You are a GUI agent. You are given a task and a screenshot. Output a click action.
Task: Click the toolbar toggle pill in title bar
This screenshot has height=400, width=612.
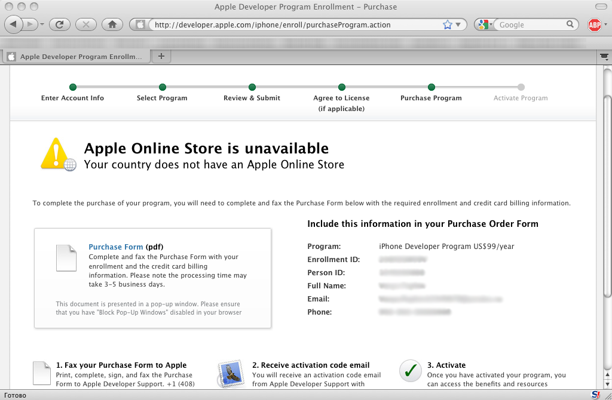pos(601,7)
